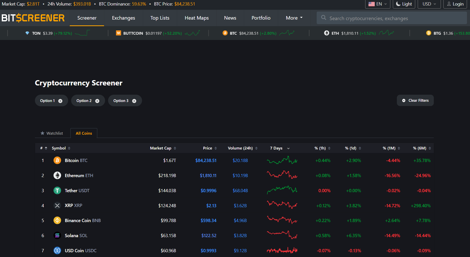The height and width of the screenshot is (257, 470).
Task: Open the EN language dropdown
Action: coord(378,4)
